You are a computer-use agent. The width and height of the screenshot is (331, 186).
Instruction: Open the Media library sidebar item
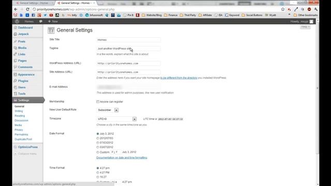[x=22, y=48]
